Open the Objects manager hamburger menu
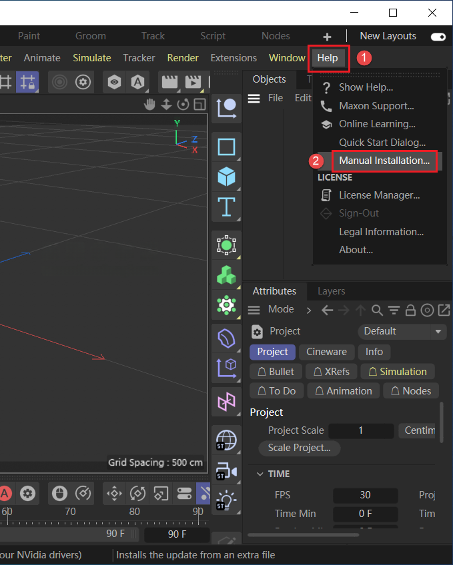Viewport: 453px width, 565px height. pos(254,99)
